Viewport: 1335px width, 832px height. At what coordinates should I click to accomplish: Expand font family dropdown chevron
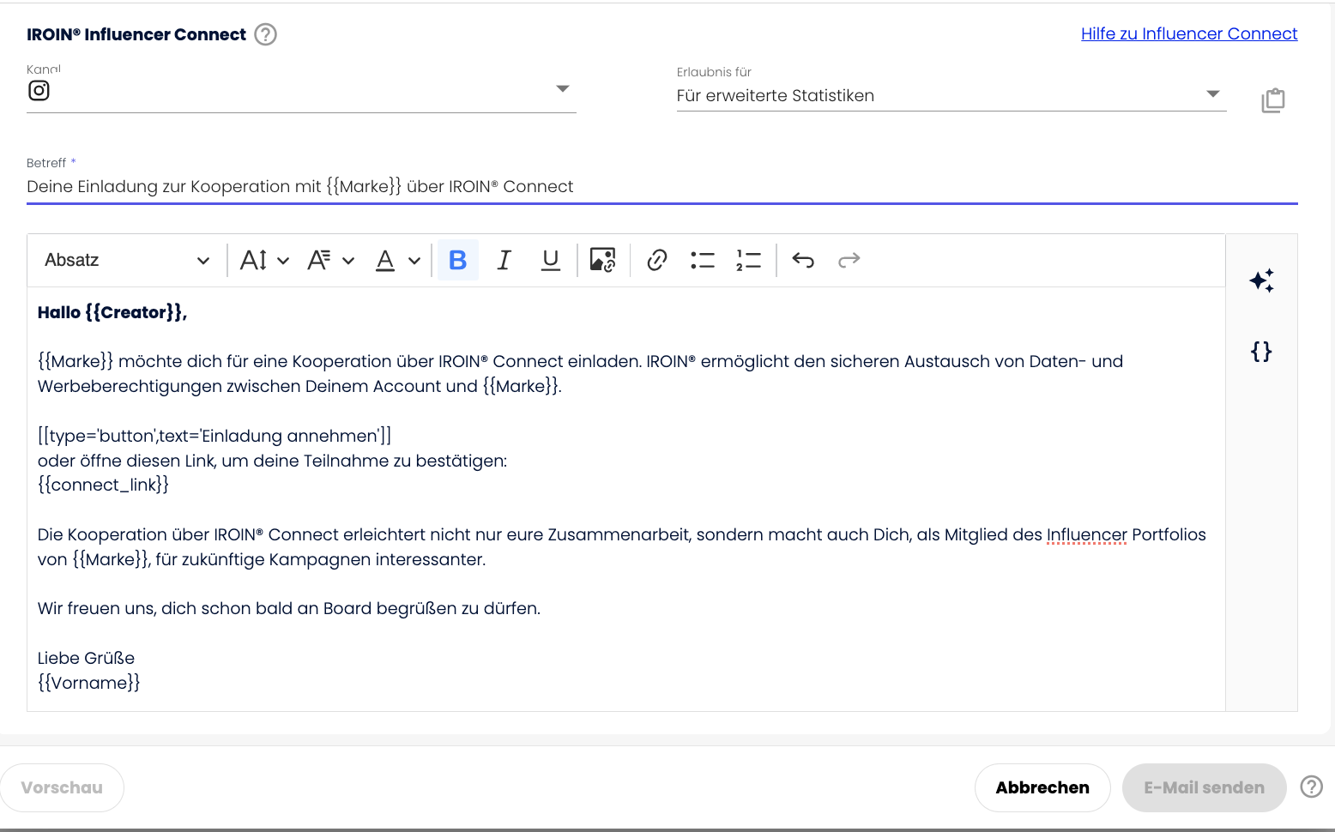point(348,261)
